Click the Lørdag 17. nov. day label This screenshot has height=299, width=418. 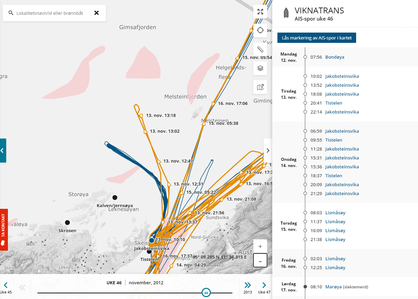[289, 287]
